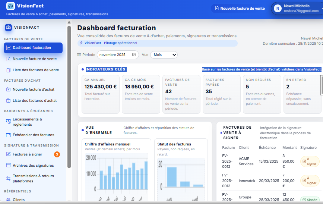Screen dimensions: 323x204
Task: Click the Archives des signatures box icon
Action: tap(8, 166)
